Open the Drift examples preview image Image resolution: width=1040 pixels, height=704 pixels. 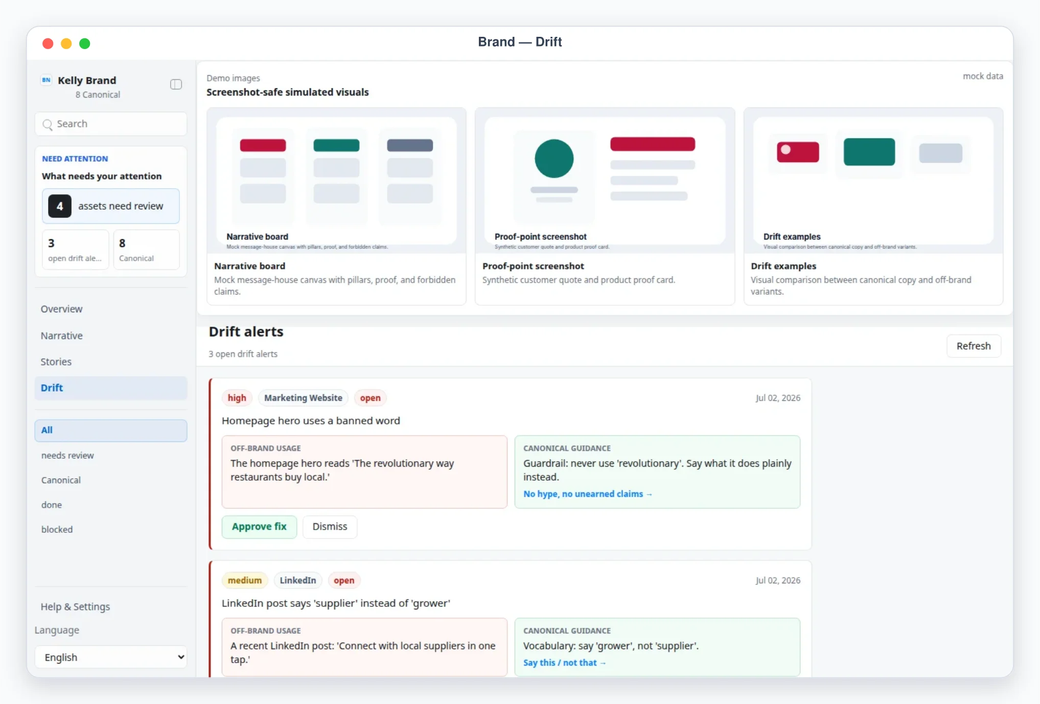point(873,180)
